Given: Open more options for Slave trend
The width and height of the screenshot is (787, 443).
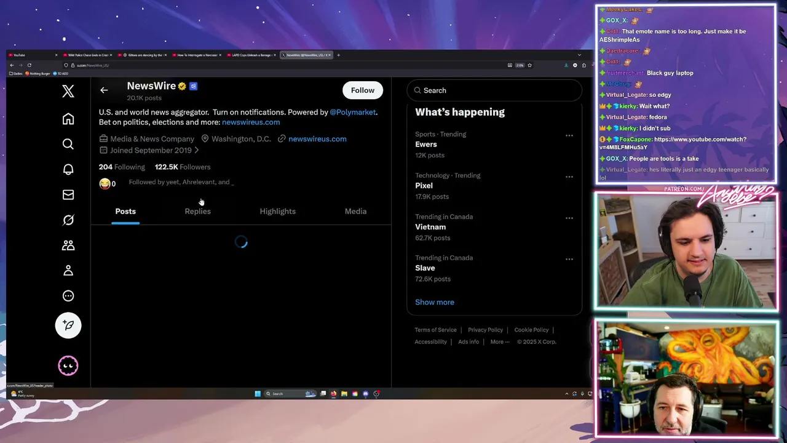Looking at the screenshot, I should (569, 259).
